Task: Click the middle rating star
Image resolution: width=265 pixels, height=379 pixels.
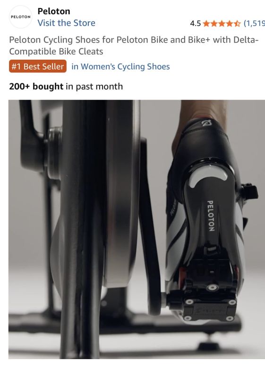Action: click(x=222, y=23)
